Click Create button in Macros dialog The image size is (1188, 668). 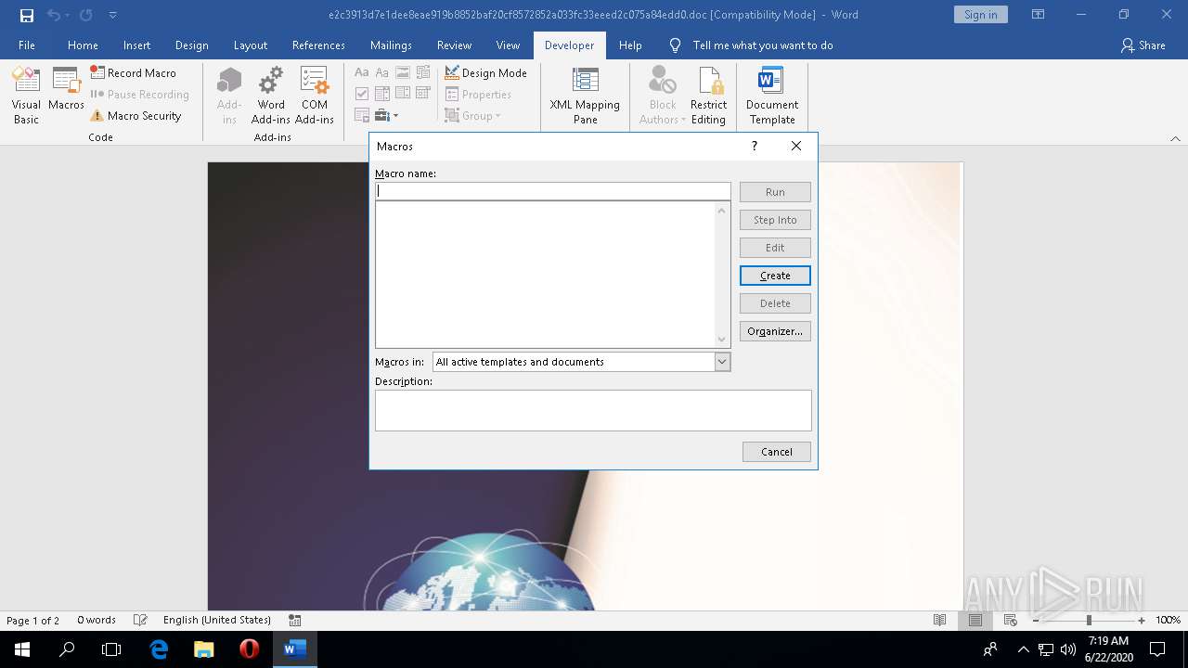(x=775, y=276)
